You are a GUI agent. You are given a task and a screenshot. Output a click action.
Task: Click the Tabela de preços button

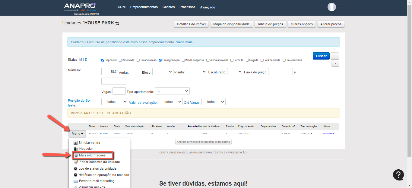point(270,24)
